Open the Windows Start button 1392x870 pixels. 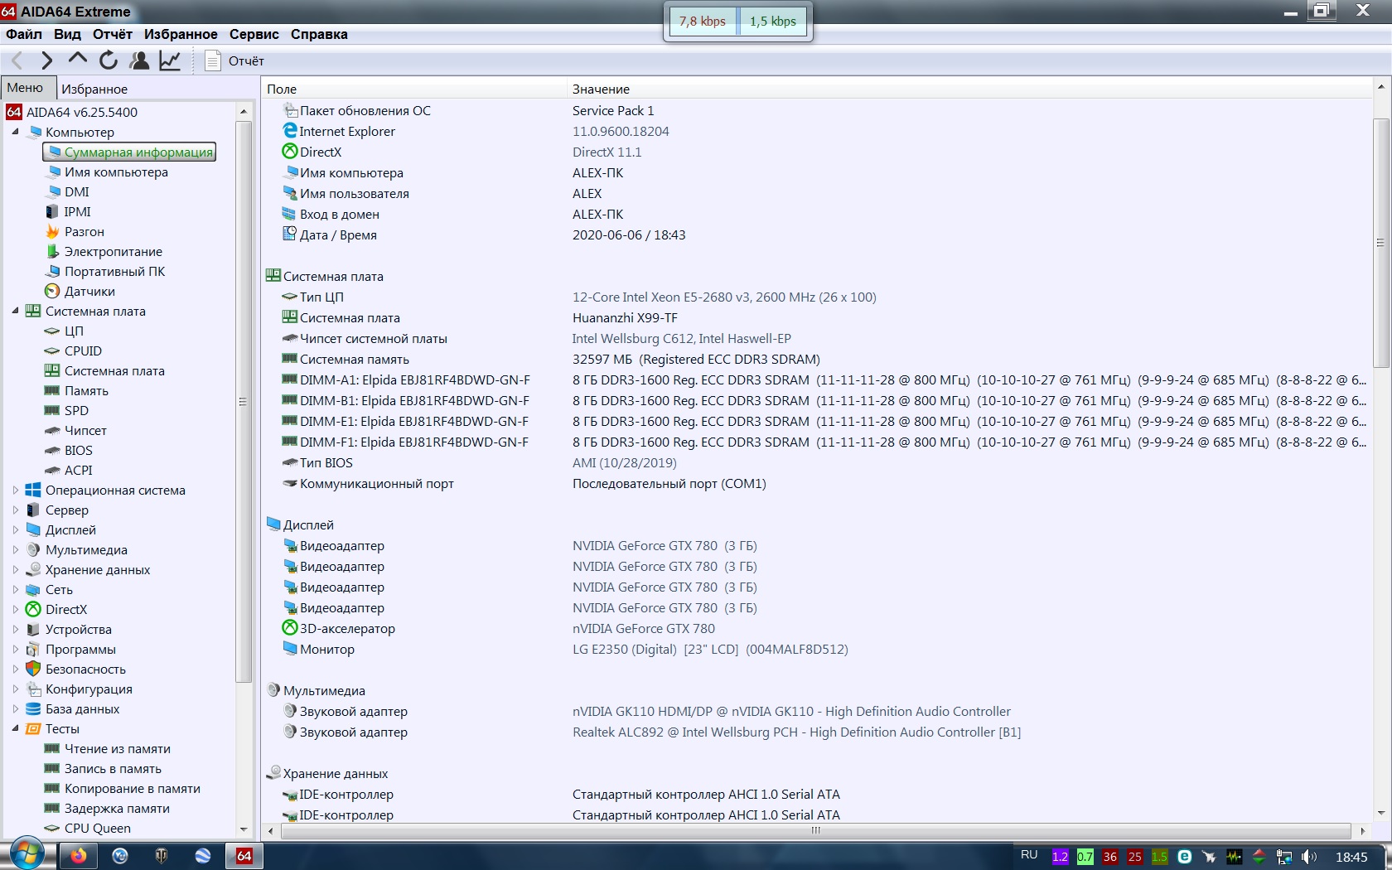[x=27, y=854]
